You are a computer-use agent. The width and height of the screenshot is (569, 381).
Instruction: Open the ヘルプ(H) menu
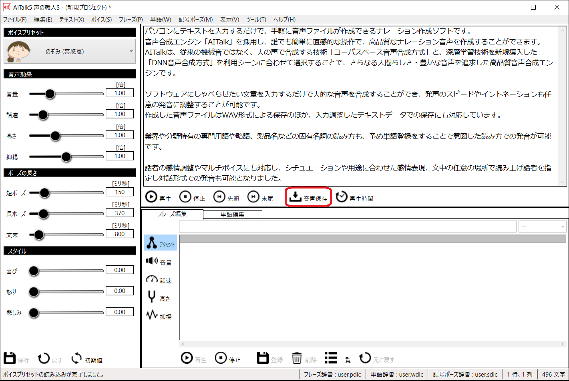(284, 19)
